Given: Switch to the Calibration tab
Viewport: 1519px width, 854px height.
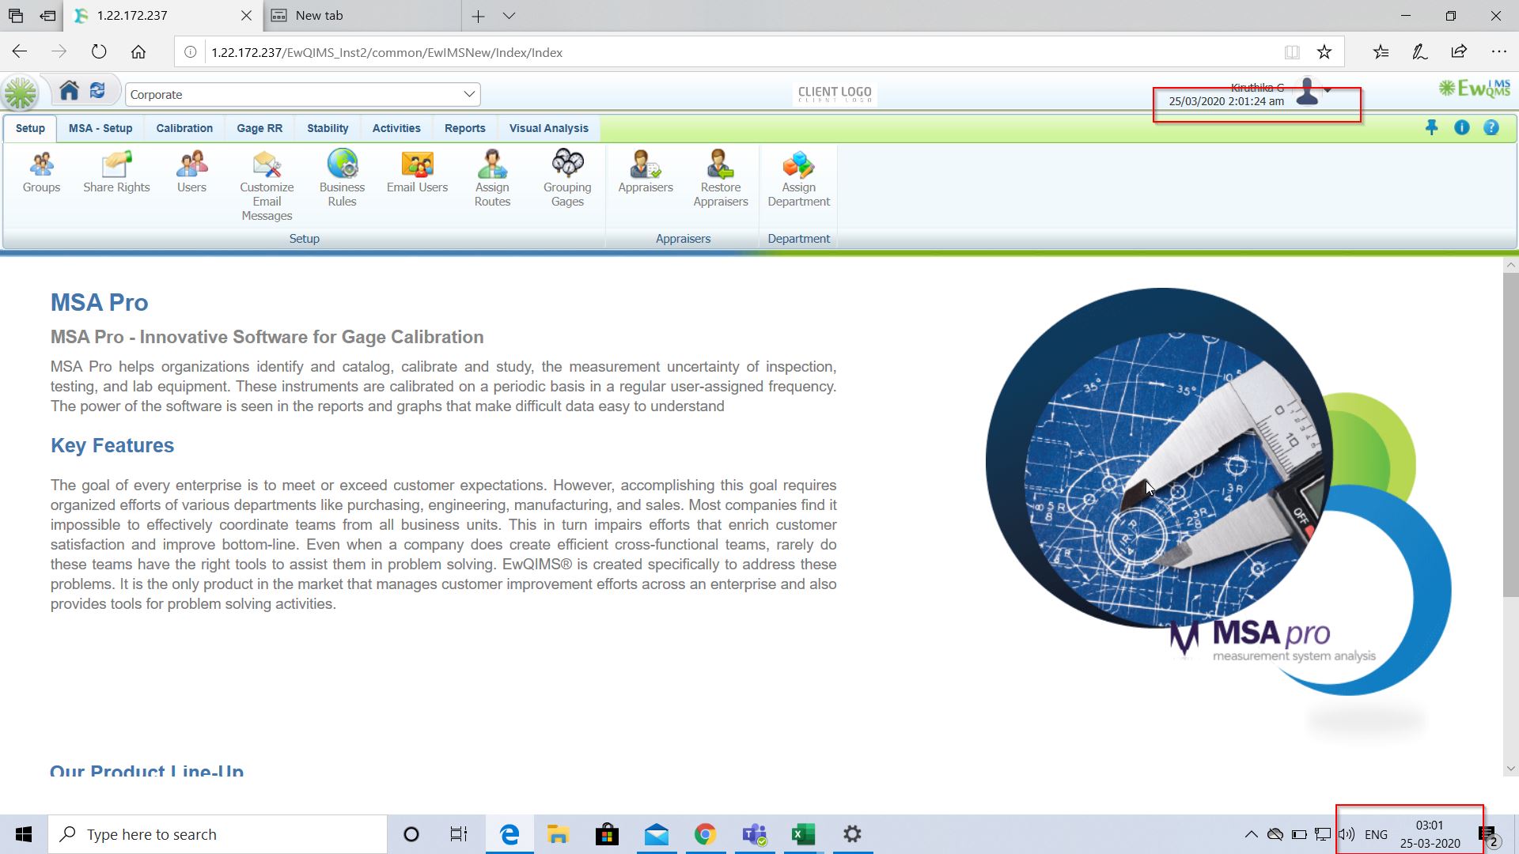Looking at the screenshot, I should (x=184, y=128).
